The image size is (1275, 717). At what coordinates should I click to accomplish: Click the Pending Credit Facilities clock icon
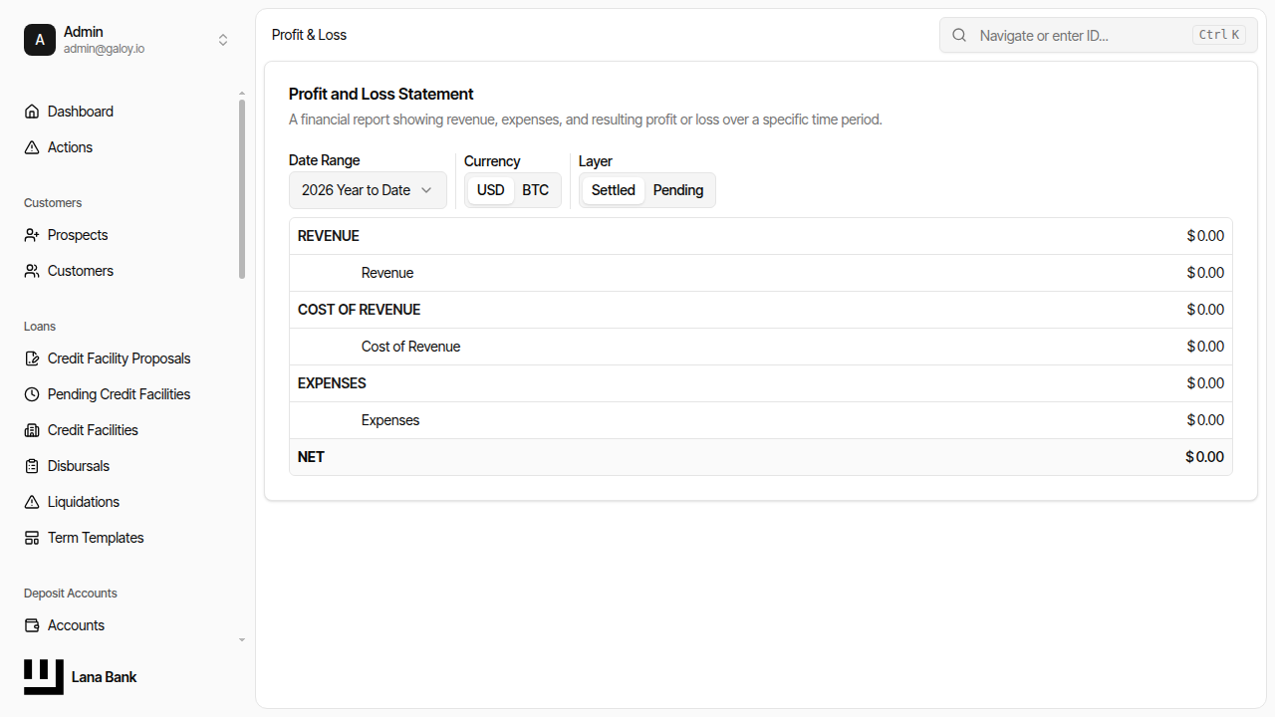pos(32,394)
